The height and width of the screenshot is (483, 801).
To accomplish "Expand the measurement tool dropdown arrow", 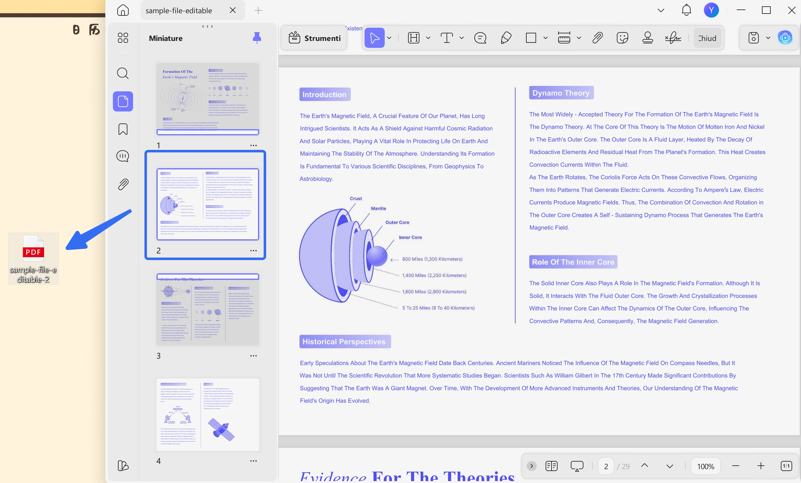I will point(579,38).
